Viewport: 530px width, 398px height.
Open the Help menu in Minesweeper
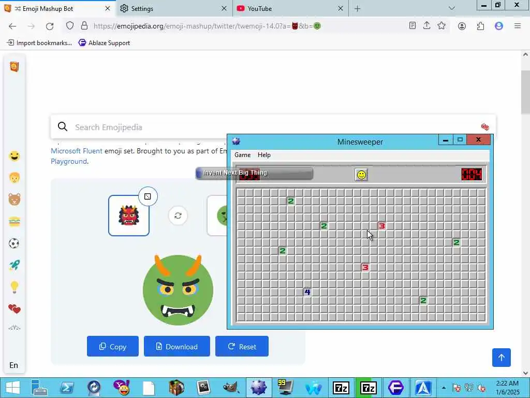[264, 155]
